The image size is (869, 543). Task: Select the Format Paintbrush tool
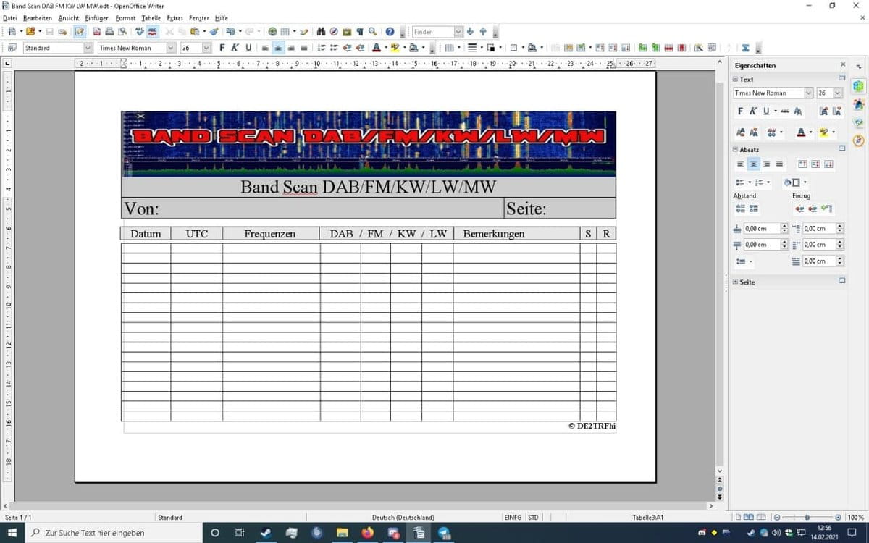pos(214,32)
